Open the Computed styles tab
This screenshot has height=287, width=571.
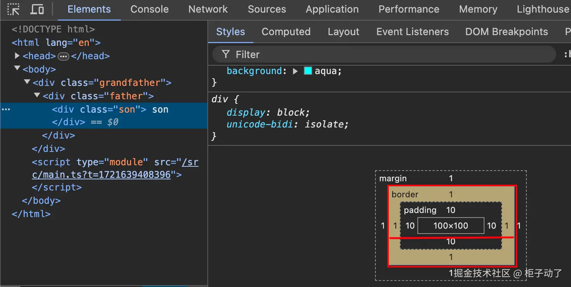(x=286, y=32)
